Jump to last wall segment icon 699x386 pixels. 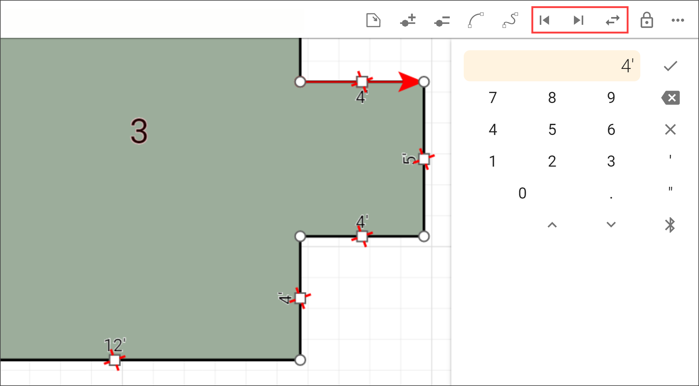pos(579,20)
